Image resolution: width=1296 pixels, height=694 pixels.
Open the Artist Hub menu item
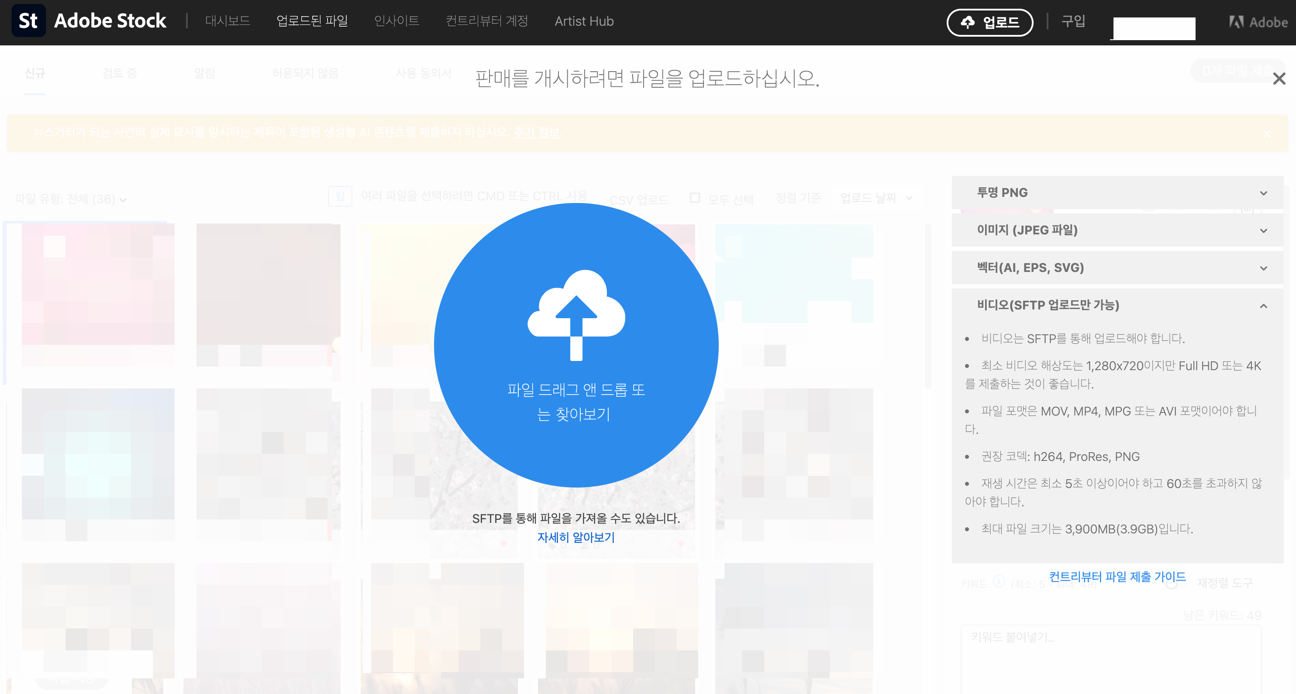(x=584, y=21)
